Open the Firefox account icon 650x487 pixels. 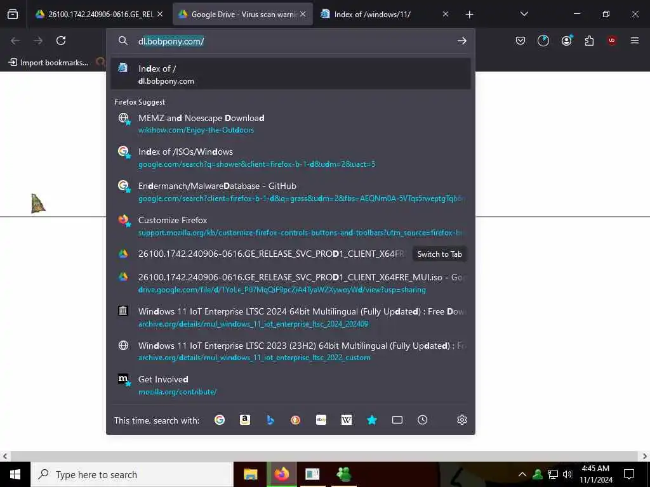(x=566, y=41)
